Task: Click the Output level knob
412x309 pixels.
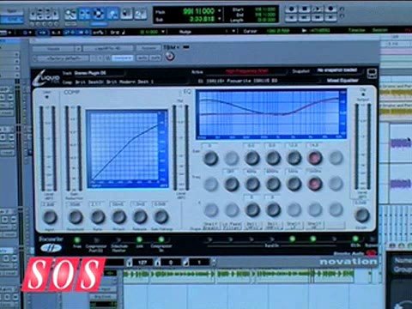Action: pos(362,215)
